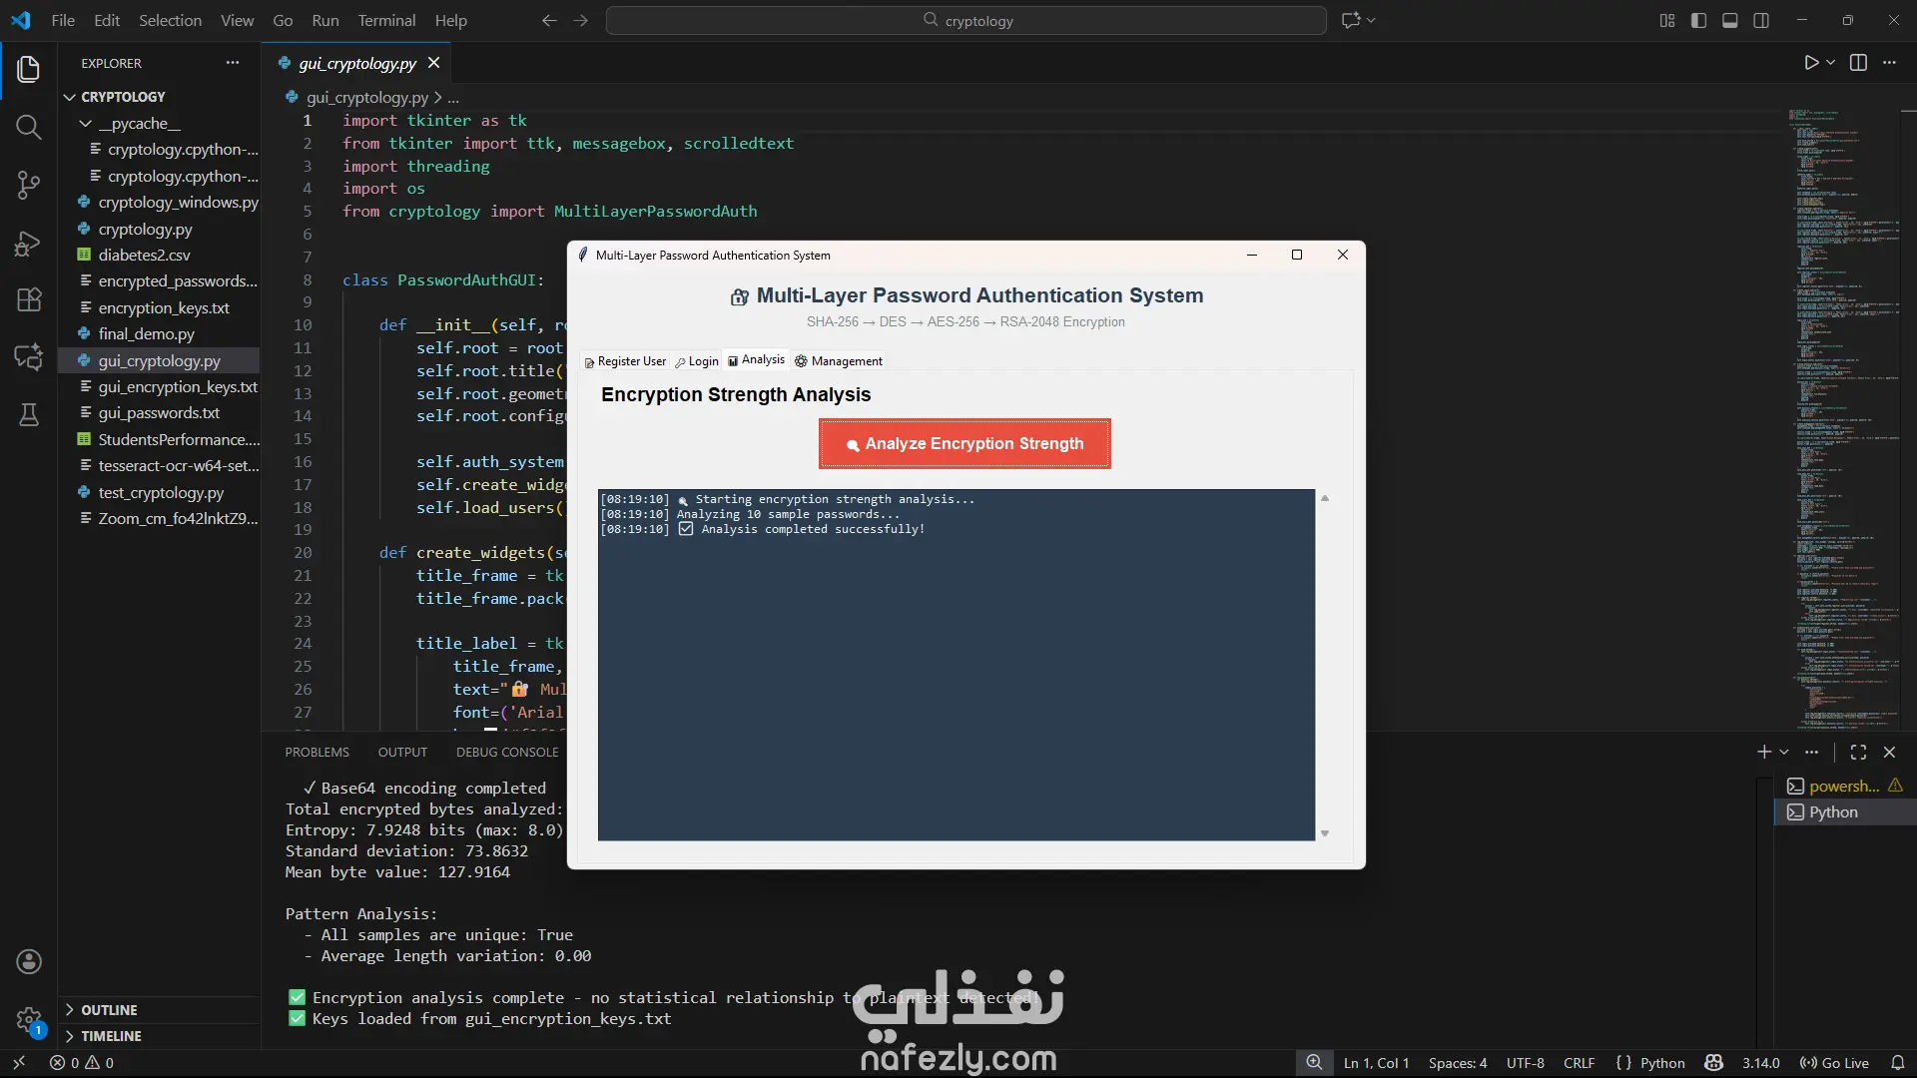Split the editor right

[1858, 63]
